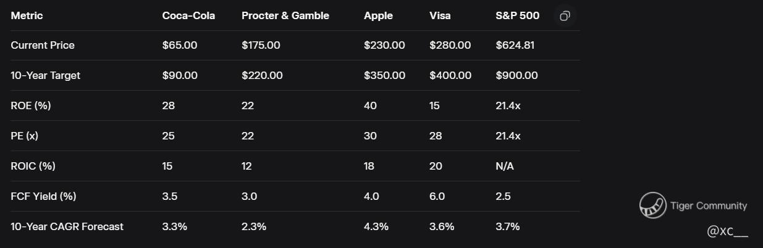Select the 10-Year CAGR Forecast row label
The width and height of the screenshot is (763, 248).
67,227
